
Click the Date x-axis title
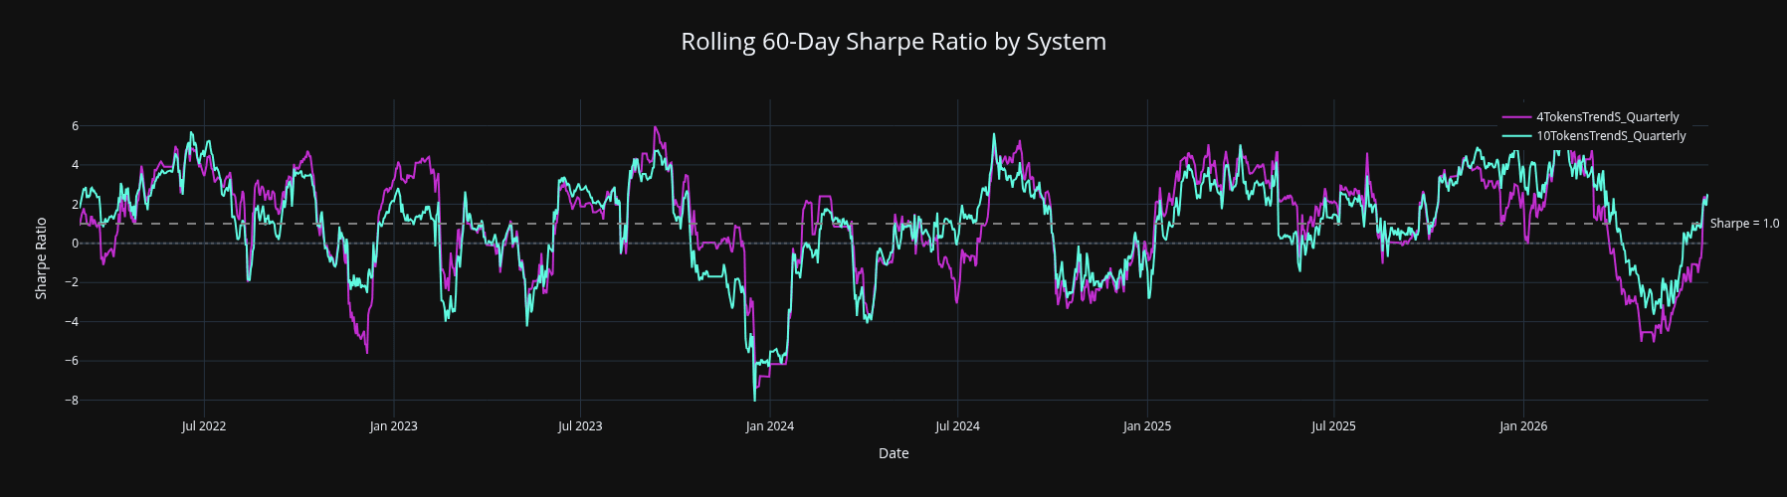893,453
